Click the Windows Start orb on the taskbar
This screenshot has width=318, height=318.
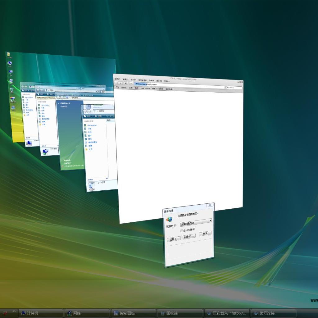(x=5, y=313)
